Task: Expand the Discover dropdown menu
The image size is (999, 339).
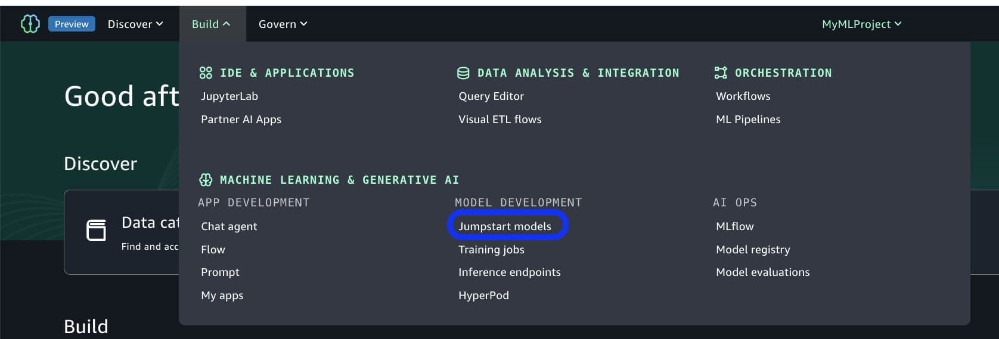Action: click(135, 24)
